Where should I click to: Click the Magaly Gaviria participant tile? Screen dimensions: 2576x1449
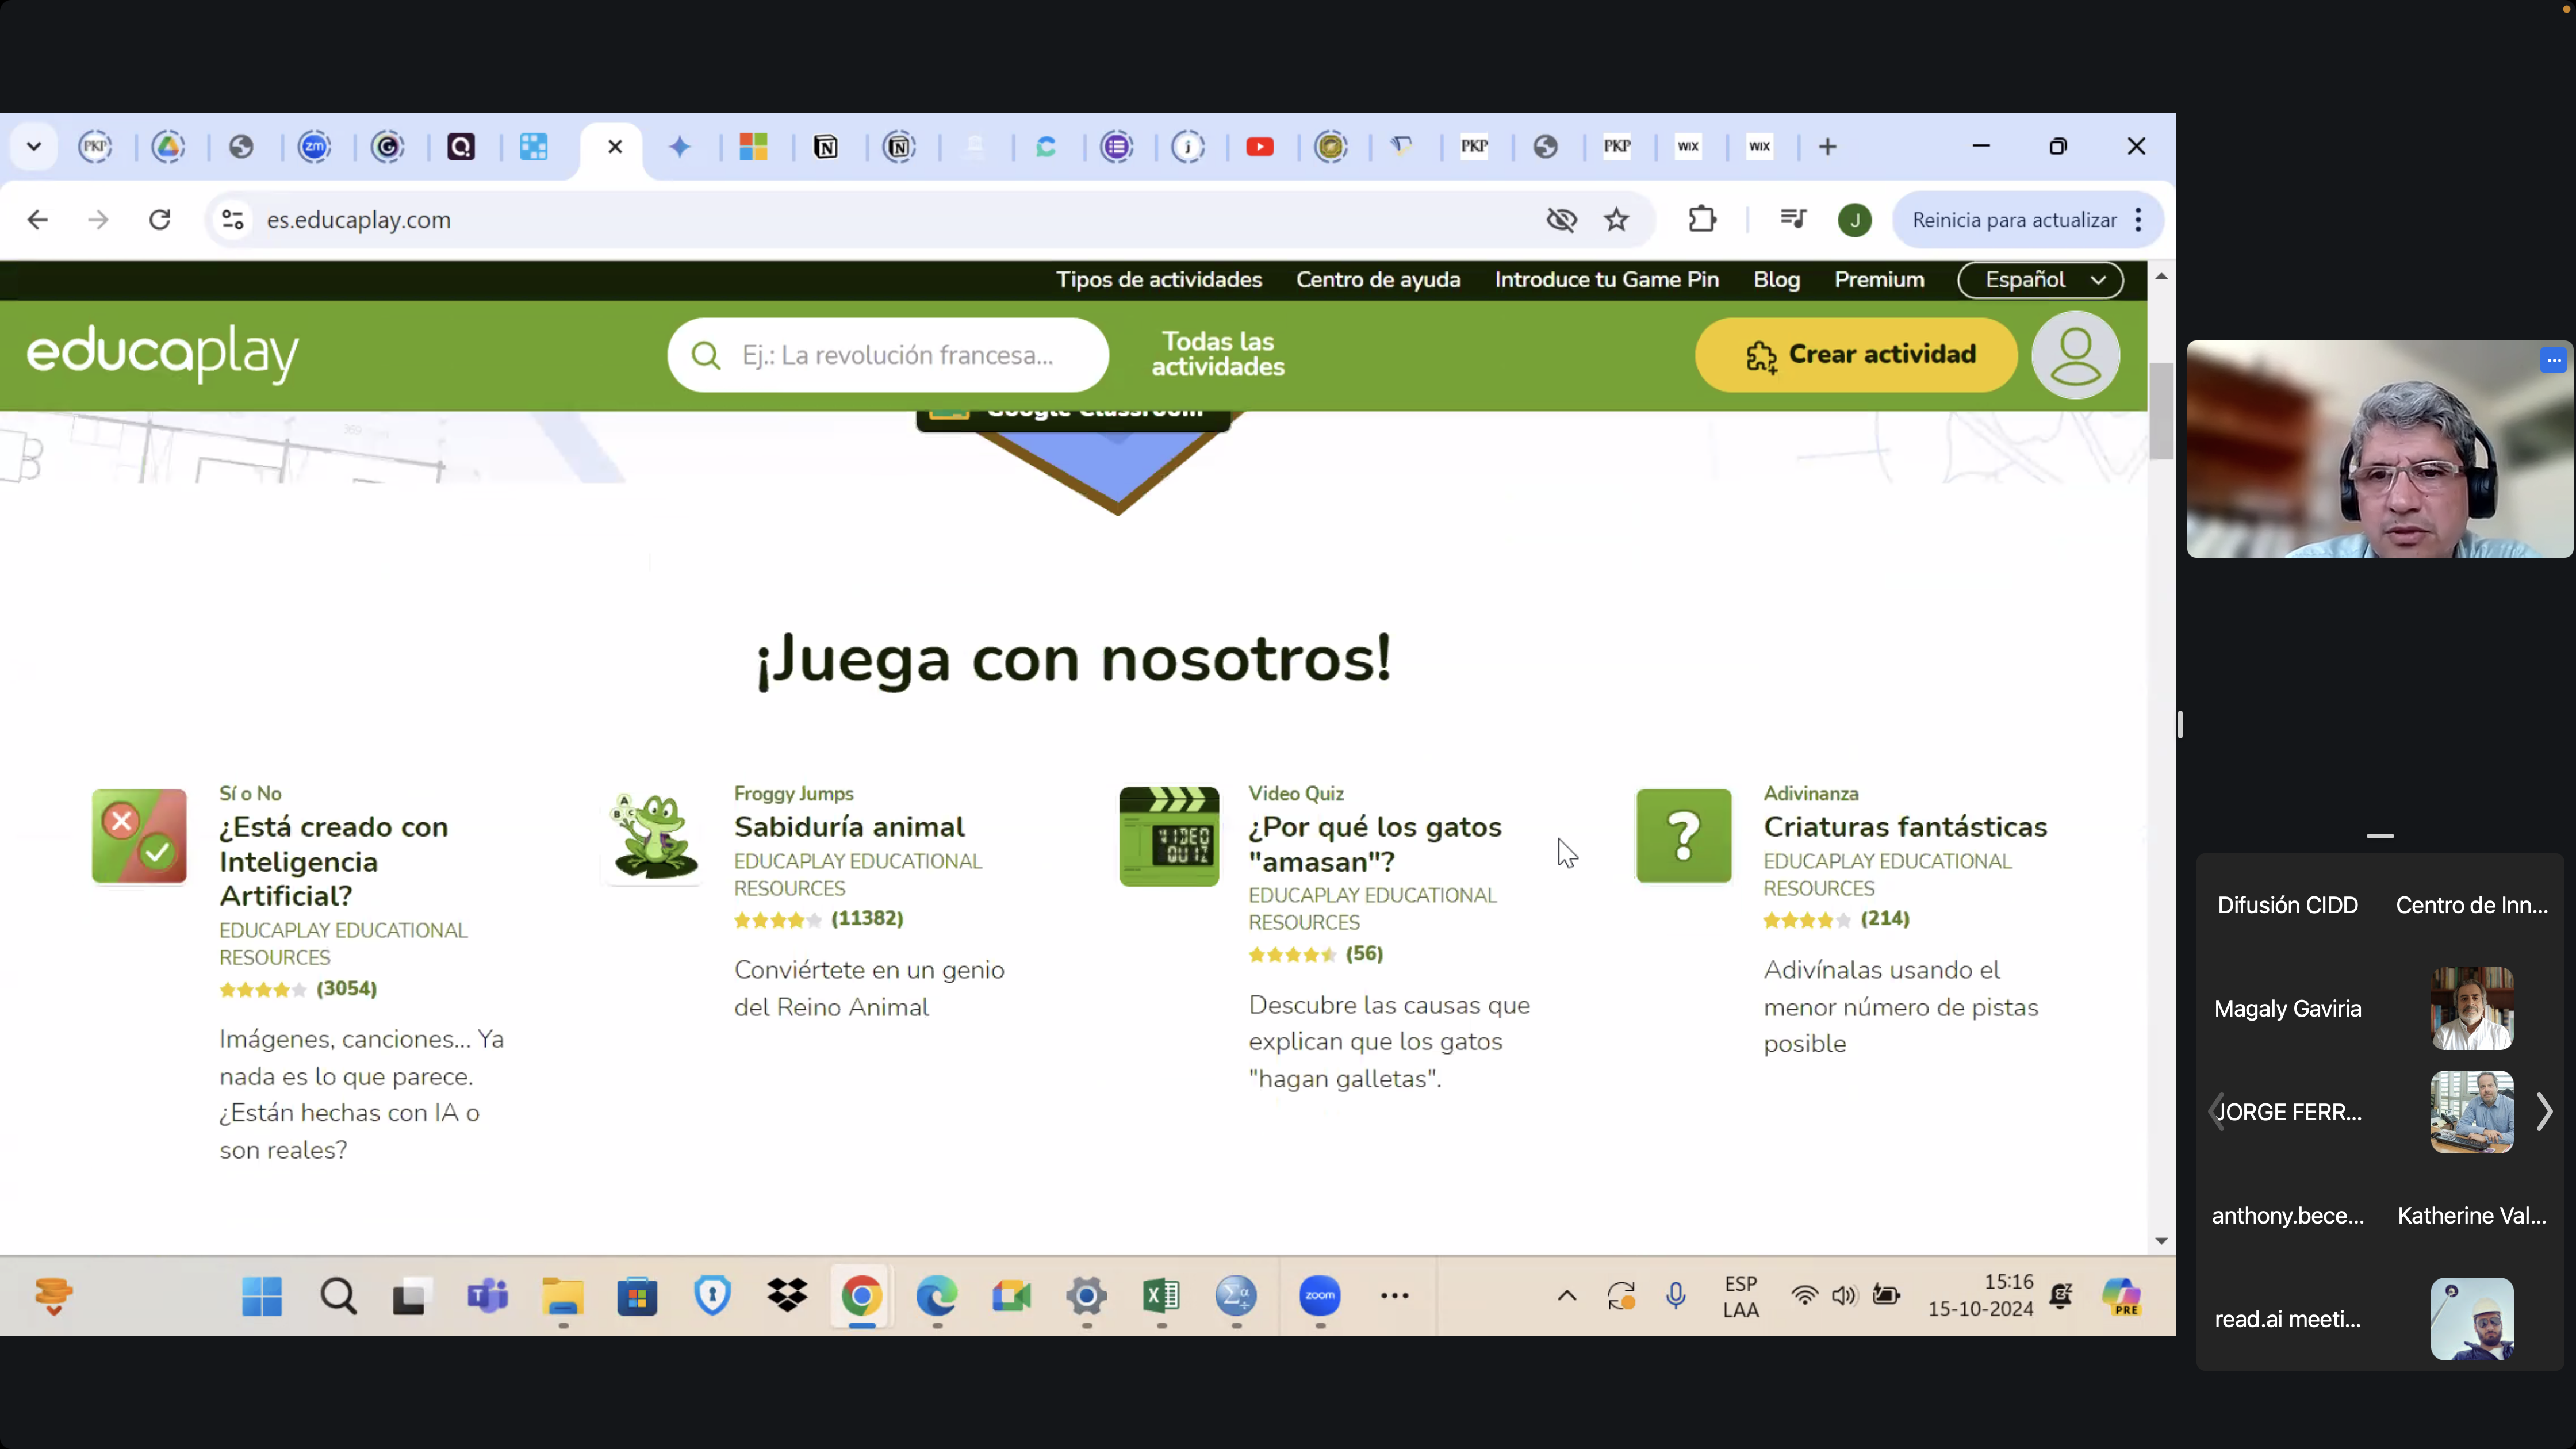2288,1008
